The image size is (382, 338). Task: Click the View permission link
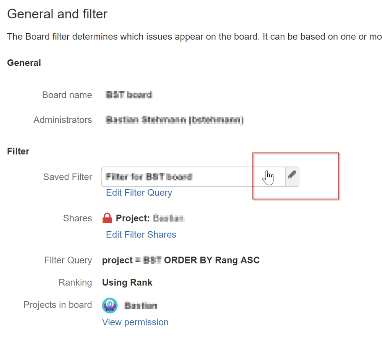135,322
